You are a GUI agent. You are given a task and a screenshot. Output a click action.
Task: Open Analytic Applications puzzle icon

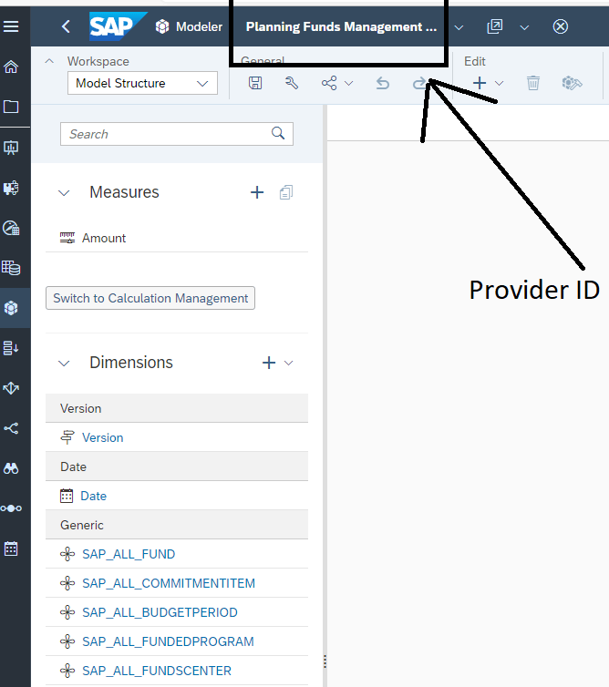click(x=11, y=188)
